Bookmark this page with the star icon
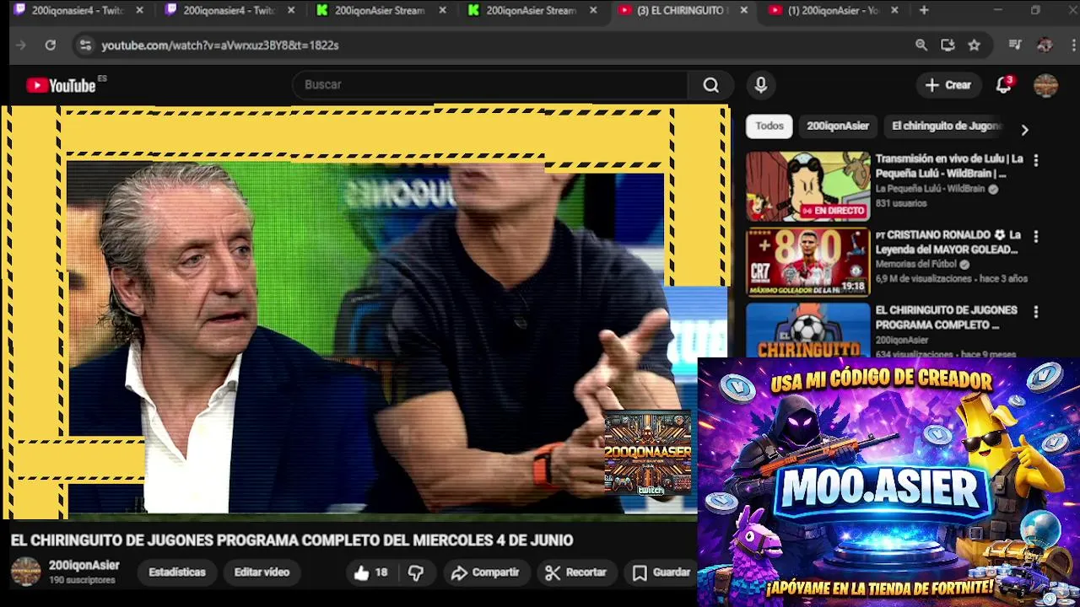 coord(975,45)
